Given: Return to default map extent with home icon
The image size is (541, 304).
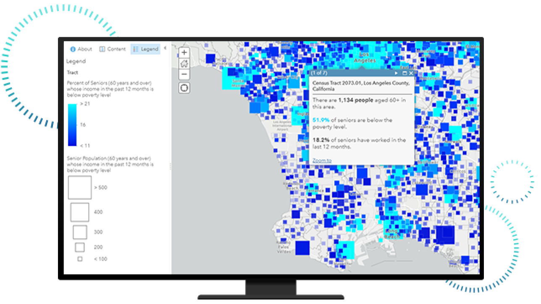Looking at the screenshot, I should coord(184,63).
